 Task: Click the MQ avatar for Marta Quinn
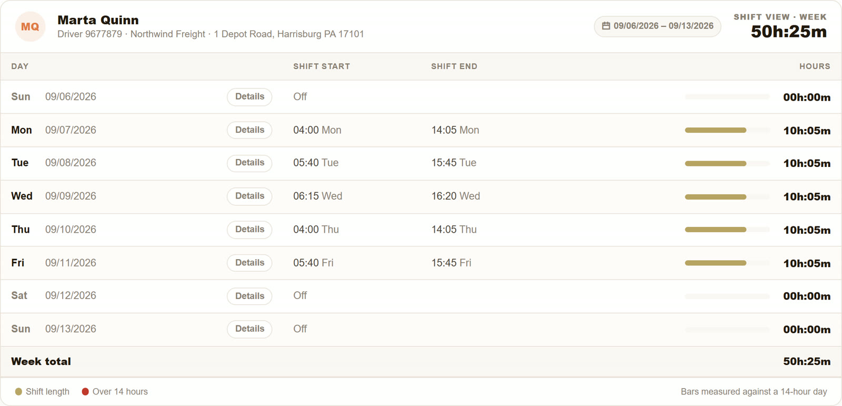point(30,26)
